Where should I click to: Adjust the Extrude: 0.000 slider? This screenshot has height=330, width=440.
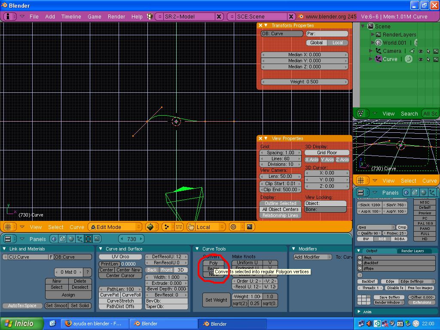(x=166, y=283)
